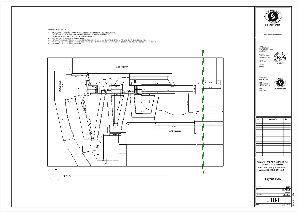Select the MARSHALL HALL building label
The width and height of the screenshot is (298, 213).
[175, 131]
